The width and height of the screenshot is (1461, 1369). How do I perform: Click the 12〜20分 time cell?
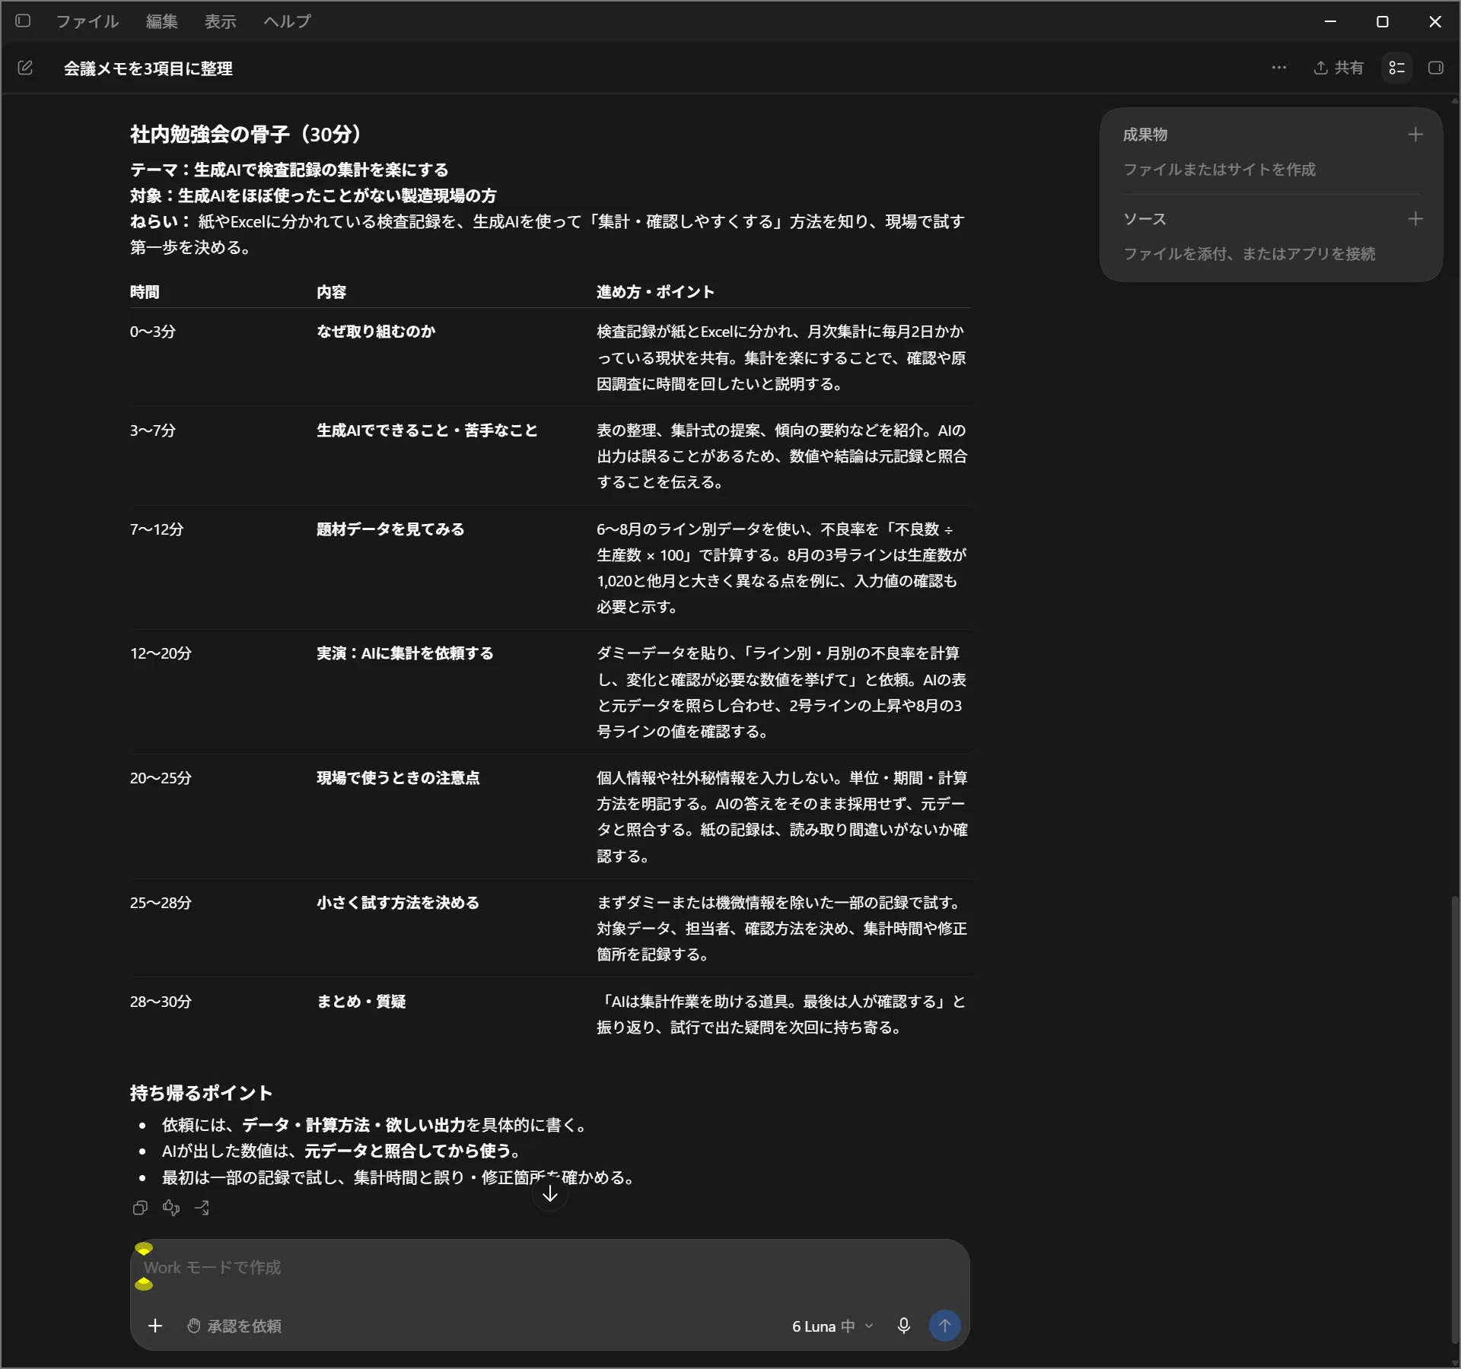(x=161, y=653)
